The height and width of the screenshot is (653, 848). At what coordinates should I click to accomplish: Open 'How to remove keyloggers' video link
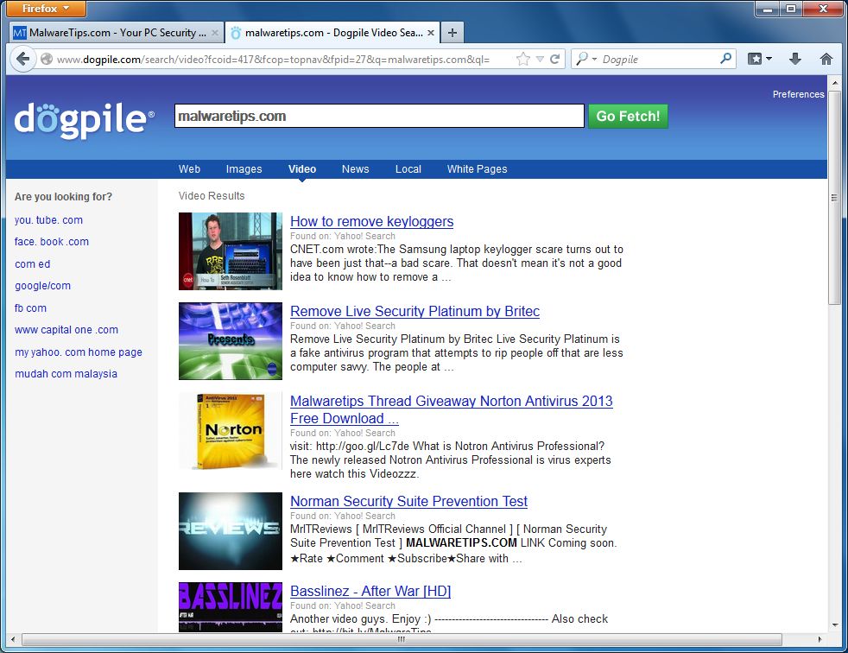pos(371,221)
